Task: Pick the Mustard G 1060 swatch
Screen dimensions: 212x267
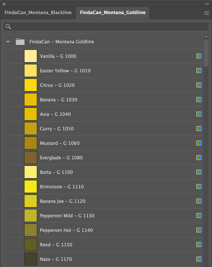Action: click(31, 143)
